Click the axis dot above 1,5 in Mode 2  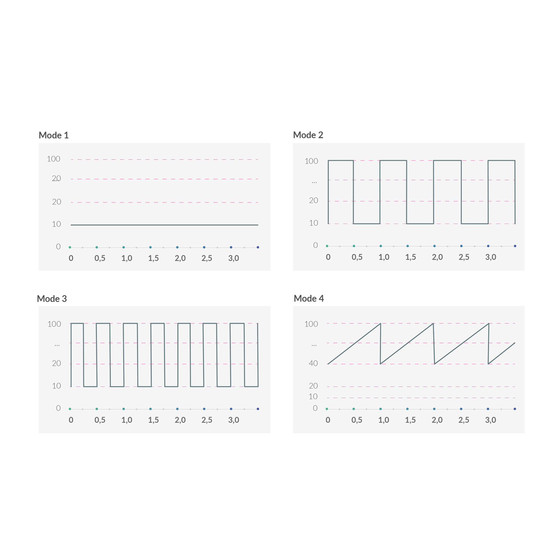408,246
